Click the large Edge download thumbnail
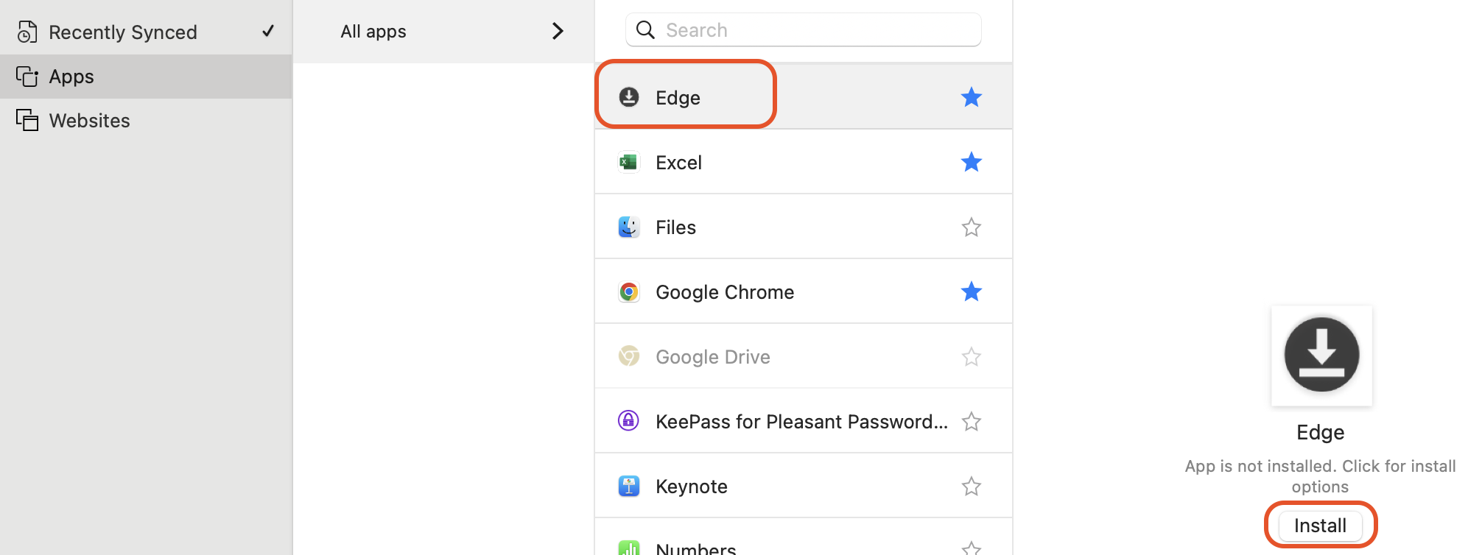1482x555 pixels. [1321, 356]
